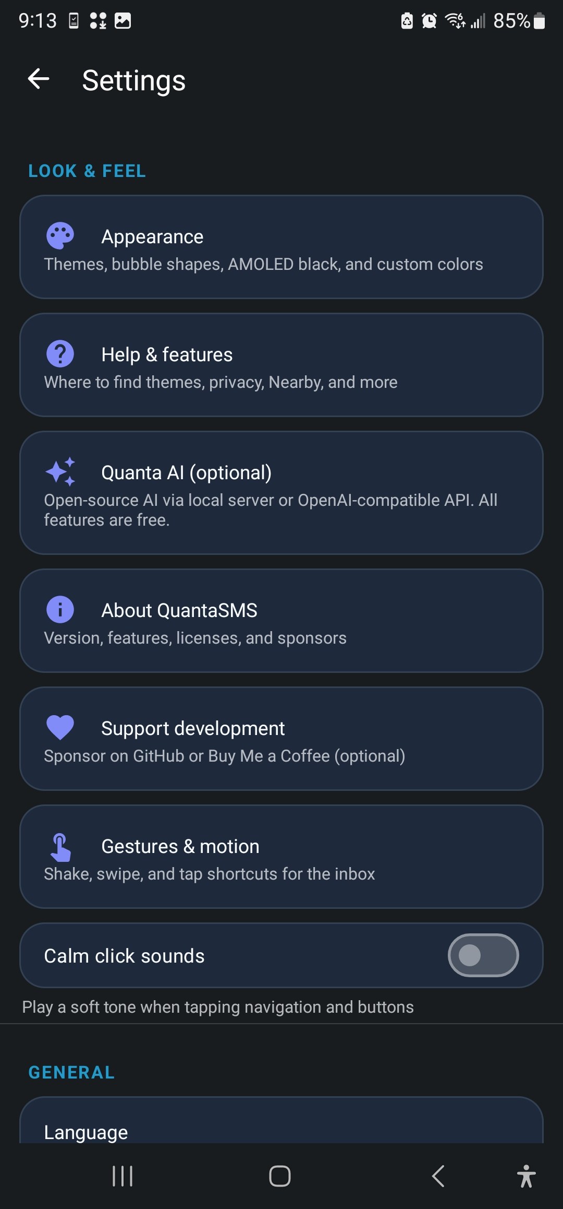Enable the Calm click sounds switch

point(483,955)
